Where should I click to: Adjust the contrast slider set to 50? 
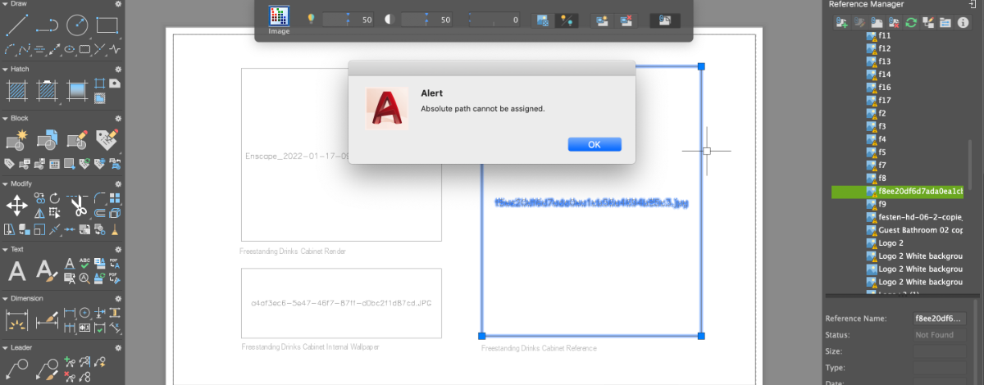pos(428,19)
